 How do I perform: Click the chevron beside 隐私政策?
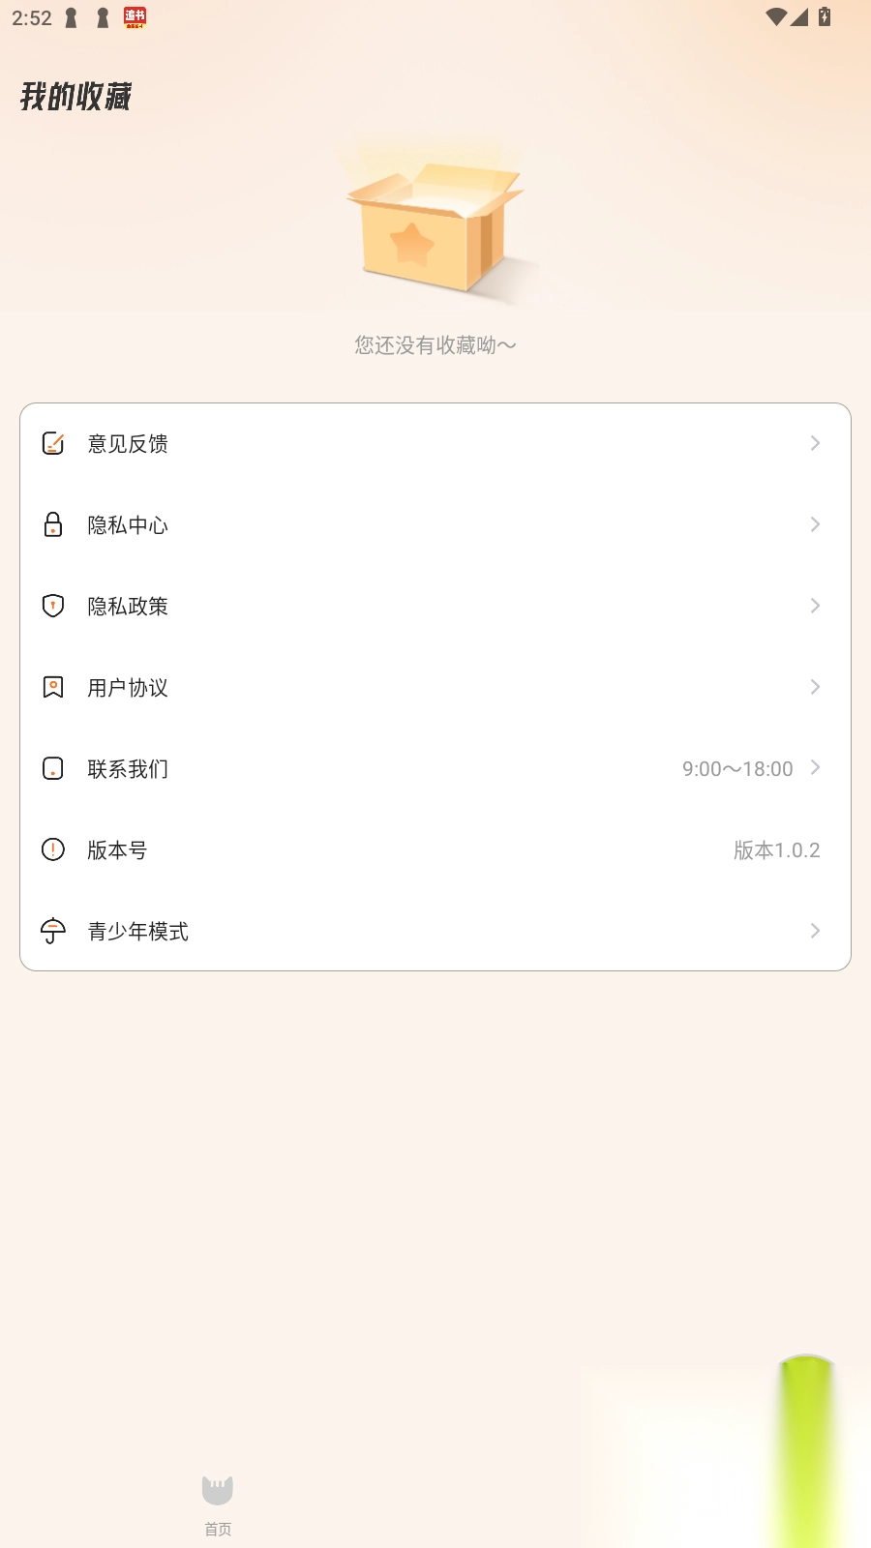pos(815,606)
